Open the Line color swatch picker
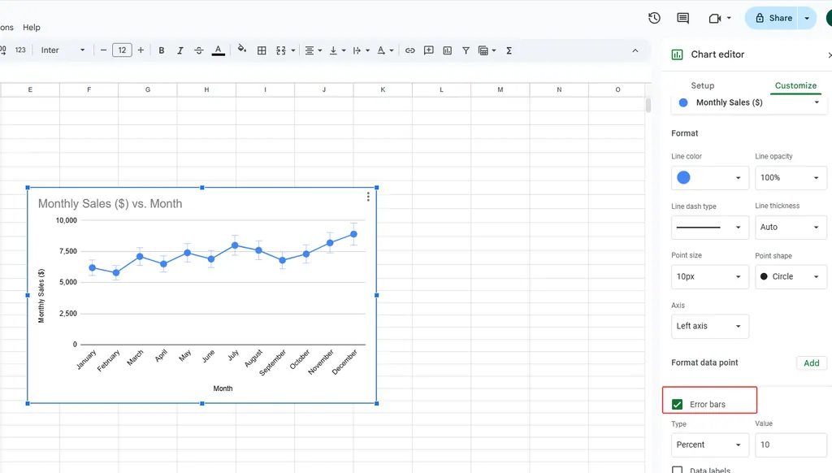The height and width of the screenshot is (473, 832). pos(709,178)
